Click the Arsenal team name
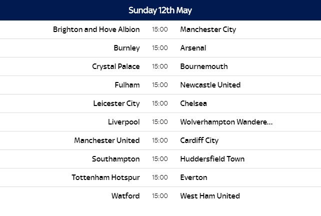 tap(193, 48)
